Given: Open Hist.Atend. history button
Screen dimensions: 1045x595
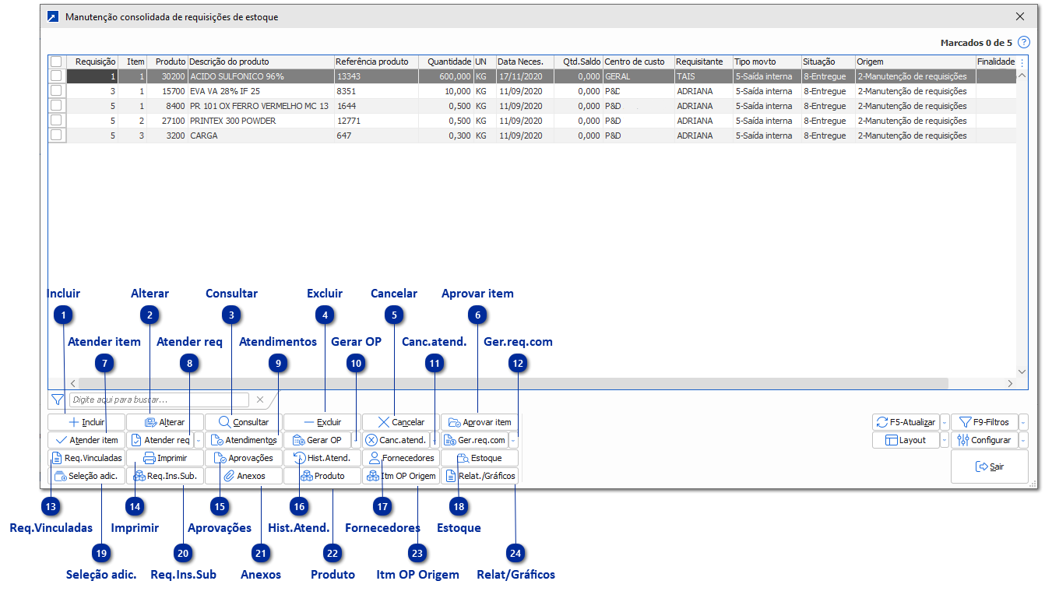Looking at the screenshot, I should (322, 458).
